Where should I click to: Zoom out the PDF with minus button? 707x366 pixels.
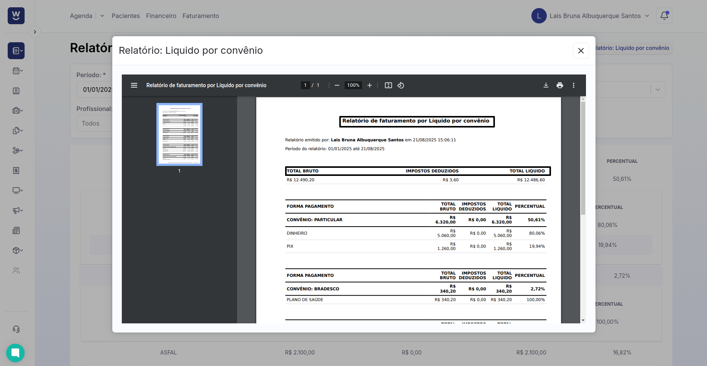coord(337,85)
